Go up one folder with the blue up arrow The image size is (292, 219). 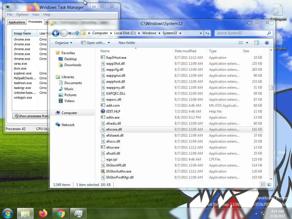pos(77,33)
